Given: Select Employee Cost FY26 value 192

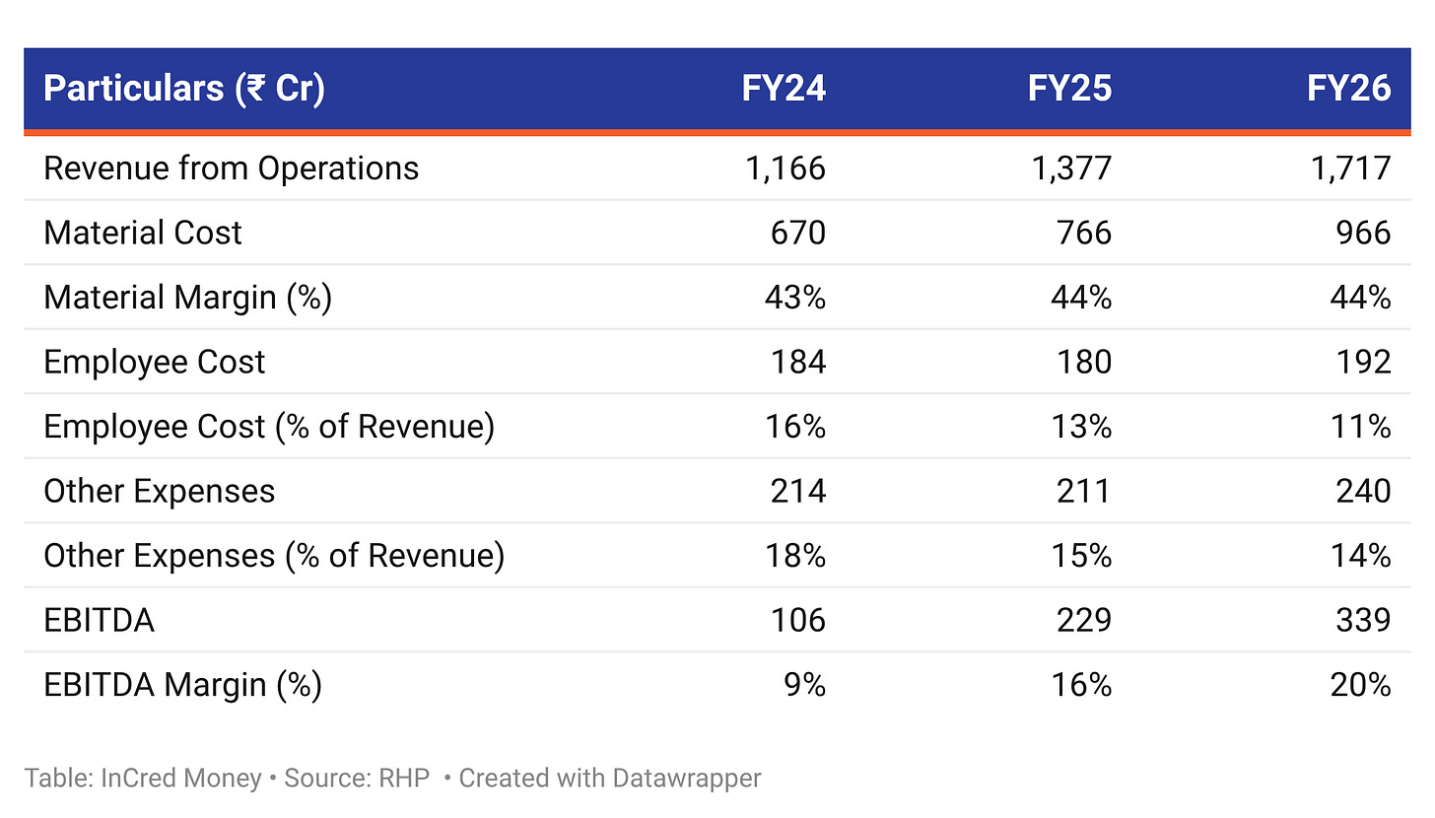Looking at the screenshot, I should point(1365,363).
